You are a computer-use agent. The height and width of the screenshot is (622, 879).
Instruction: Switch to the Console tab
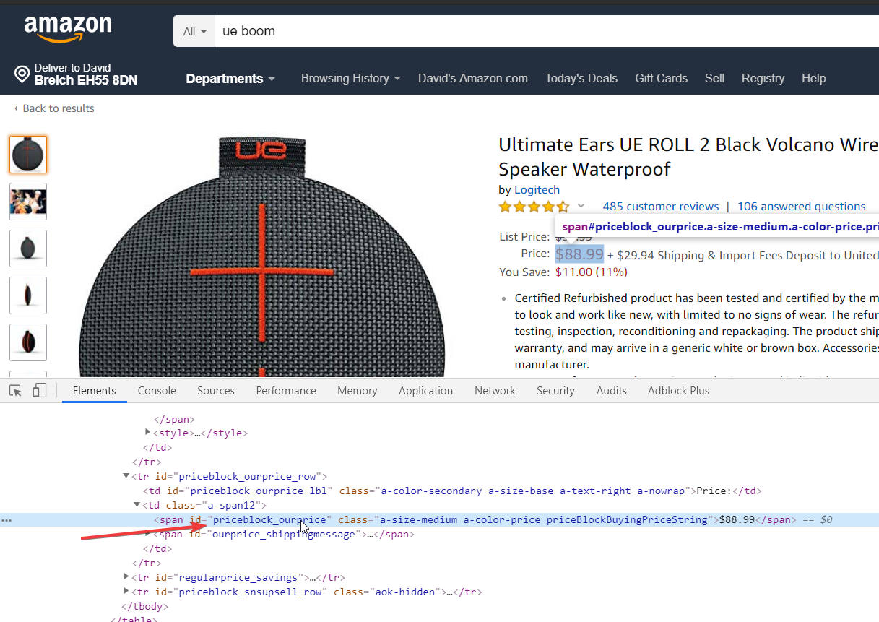coord(157,391)
